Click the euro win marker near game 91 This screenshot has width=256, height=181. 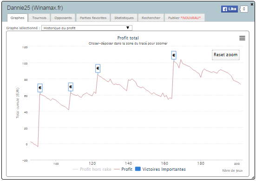(40, 88)
